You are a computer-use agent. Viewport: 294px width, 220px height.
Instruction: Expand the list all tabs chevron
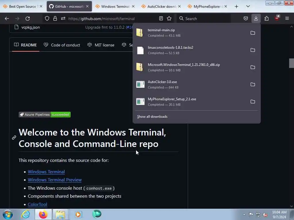tap(248, 6)
